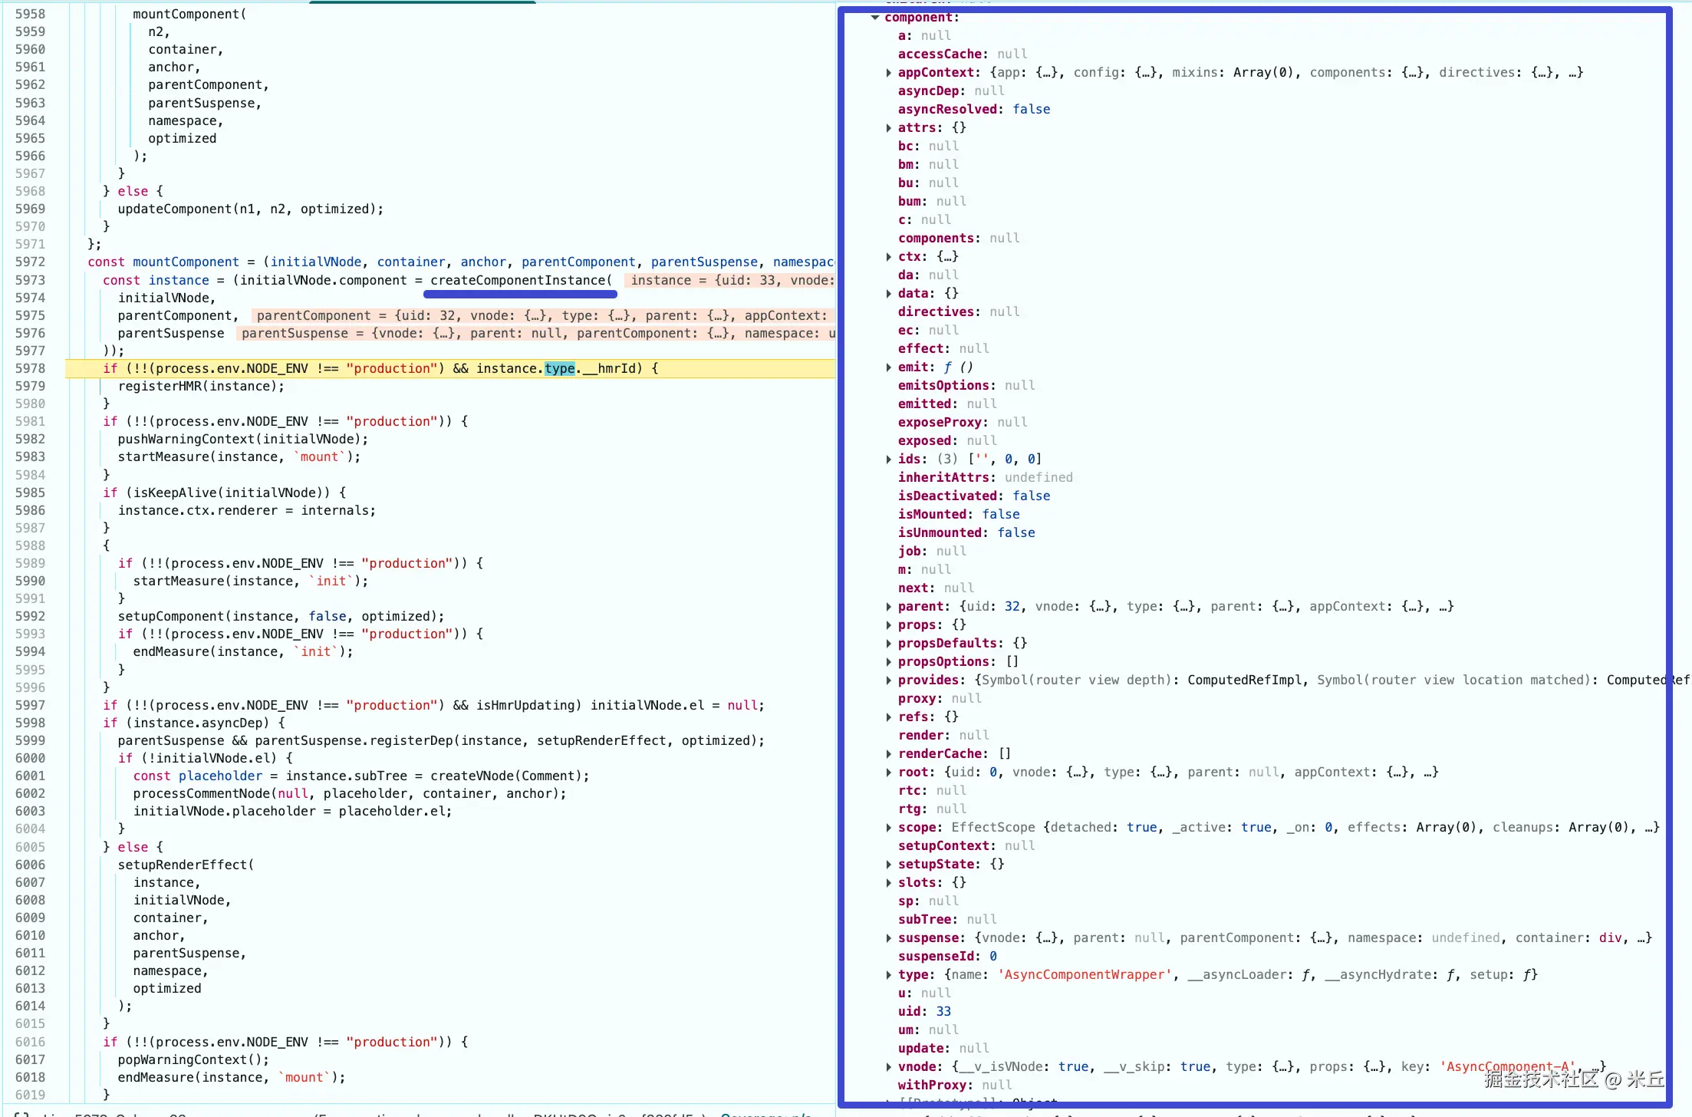Select the render: null row
The width and height of the screenshot is (1692, 1117).
pyautogui.click(x=943, y=736)
